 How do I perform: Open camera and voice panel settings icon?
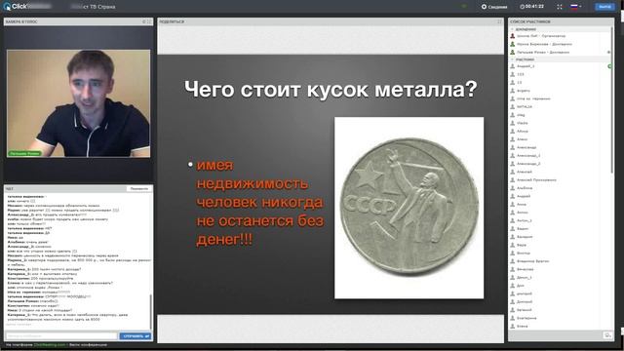click(144, 21)
